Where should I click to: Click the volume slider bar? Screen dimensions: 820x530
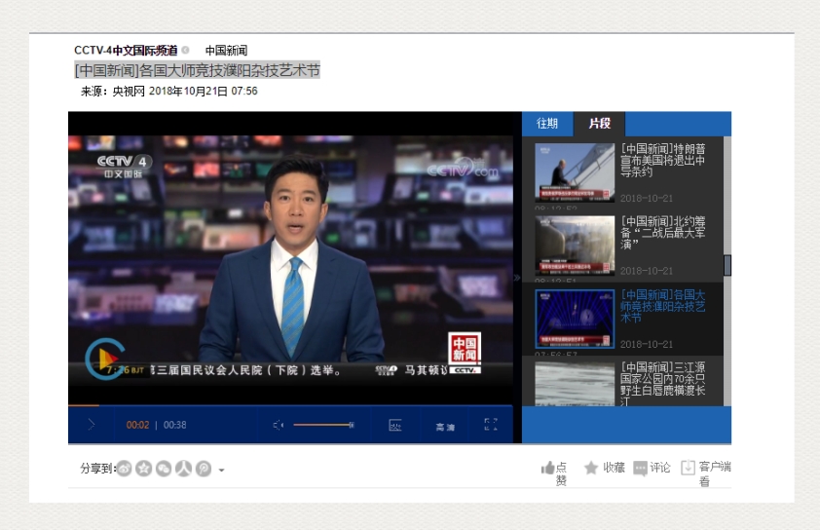pyautogui.click(x=322, y=425)
